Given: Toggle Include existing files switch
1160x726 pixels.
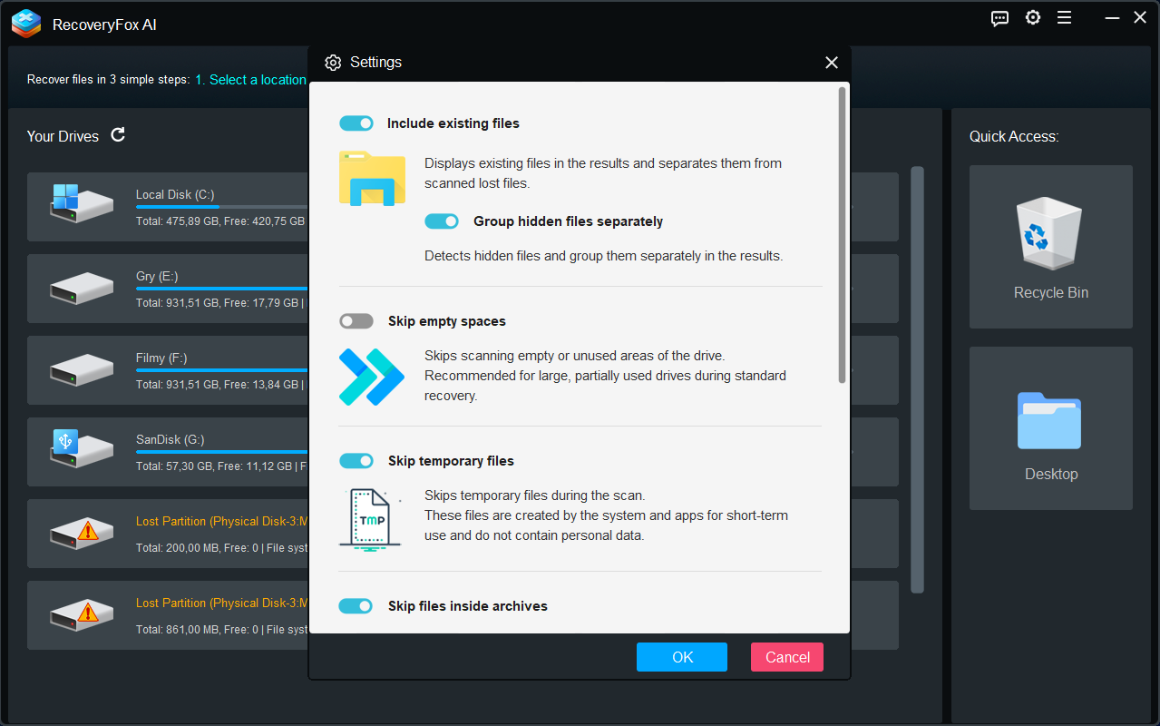Looking at the screenshot, I should coord(356,123).
